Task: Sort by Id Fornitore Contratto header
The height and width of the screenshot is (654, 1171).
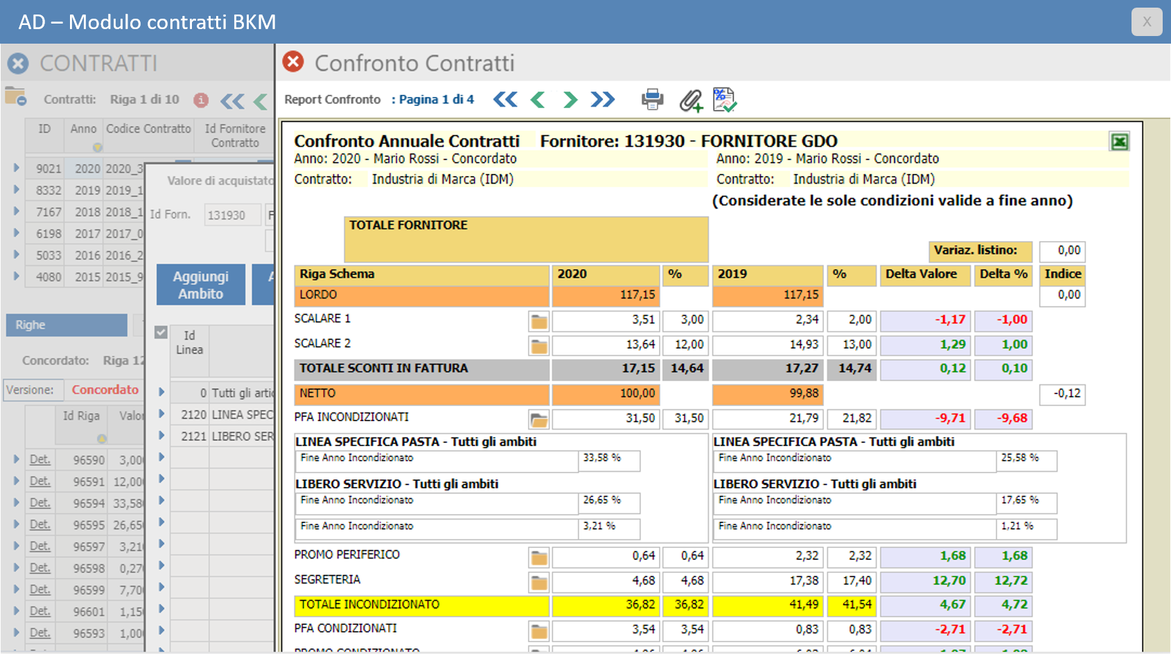Action: (x=235, y=136)
